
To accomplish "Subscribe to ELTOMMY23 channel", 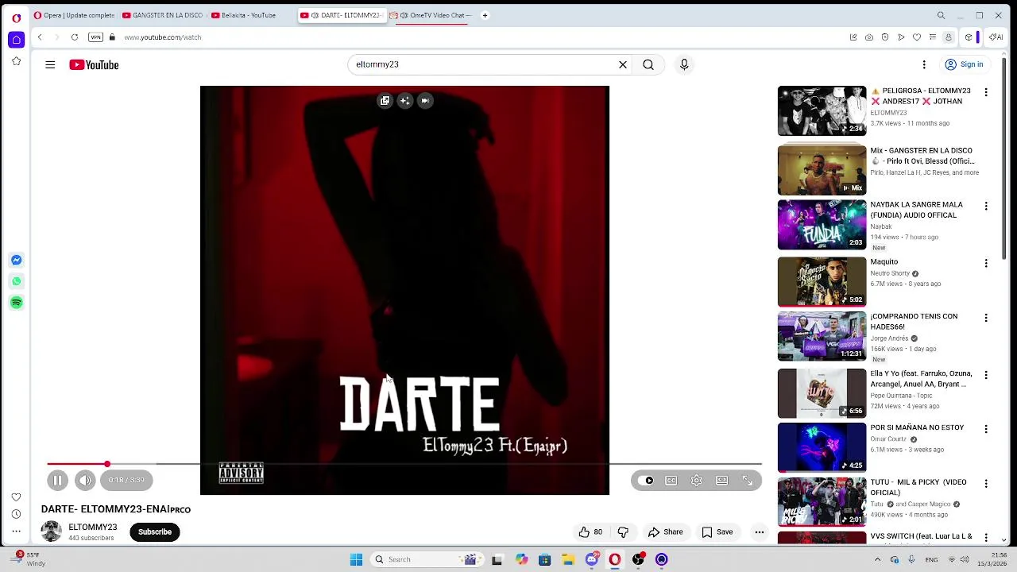I will (155, 531).
